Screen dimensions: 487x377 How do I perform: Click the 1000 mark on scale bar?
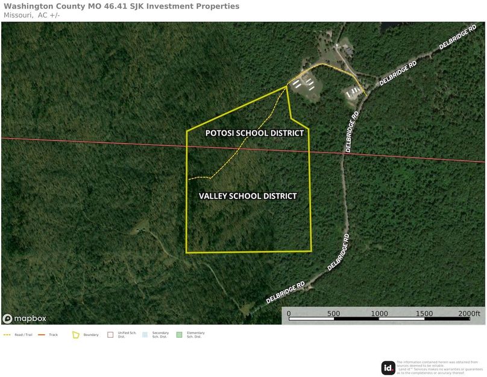point(379,314)
